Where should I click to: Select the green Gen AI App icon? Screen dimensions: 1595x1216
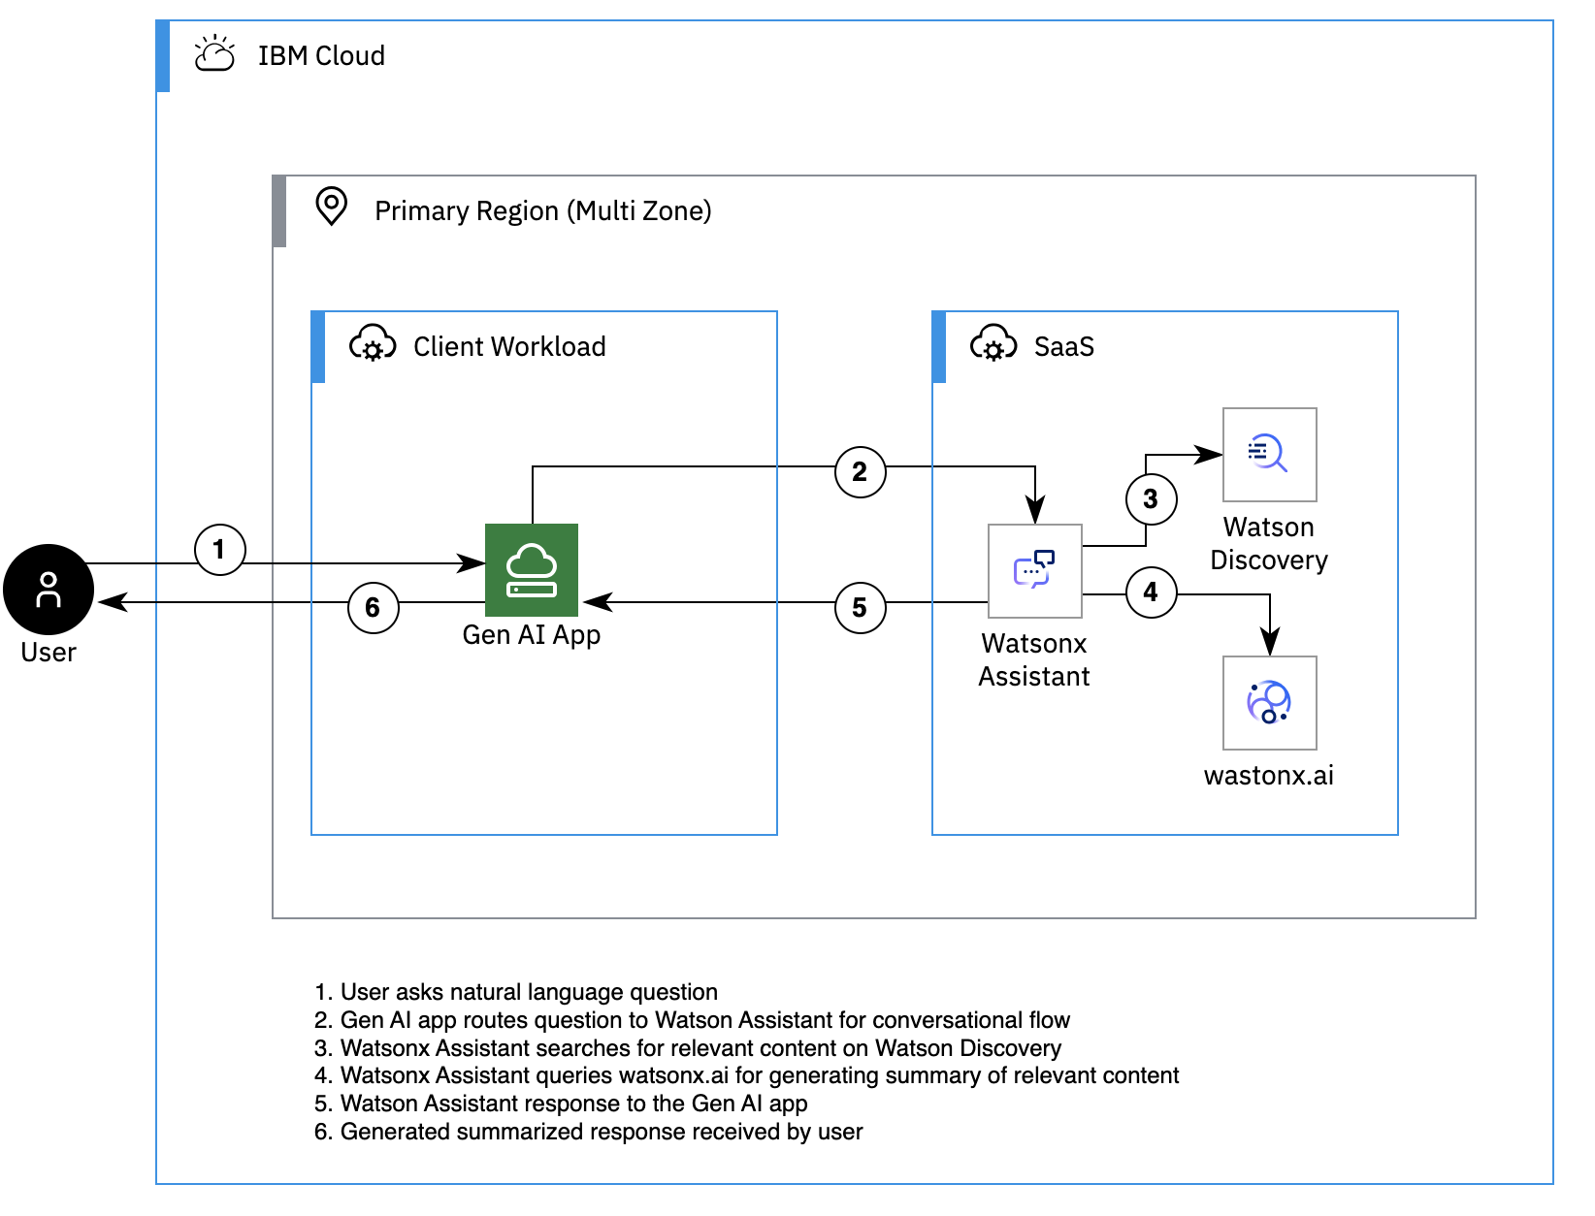[532, 570]
